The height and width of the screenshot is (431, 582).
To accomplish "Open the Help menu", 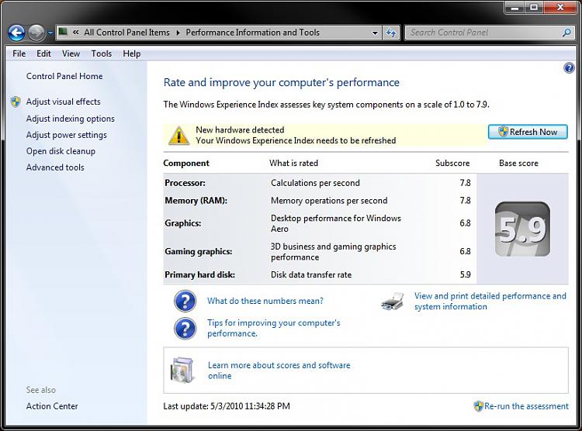I will 132,53.
